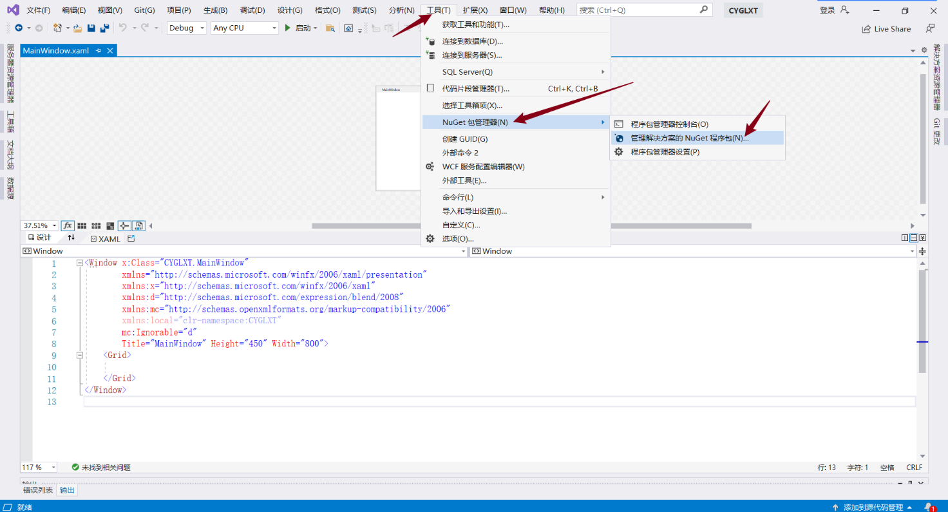Screen dimensions: 948x512
Task: Click the search box (Ctrl+Q)
Action: [644, 10]
